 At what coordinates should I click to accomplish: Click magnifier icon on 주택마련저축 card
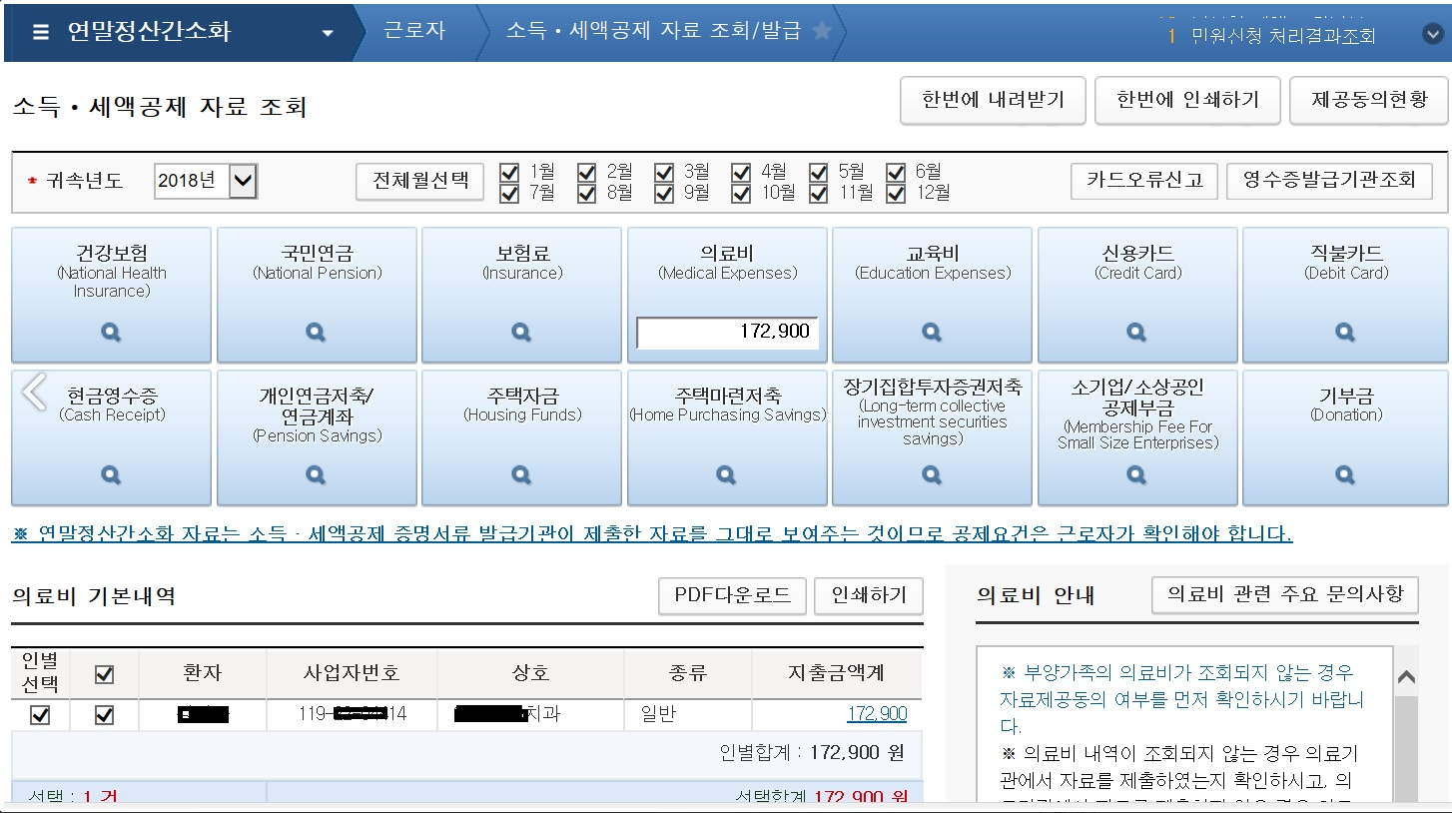[726, 474]
